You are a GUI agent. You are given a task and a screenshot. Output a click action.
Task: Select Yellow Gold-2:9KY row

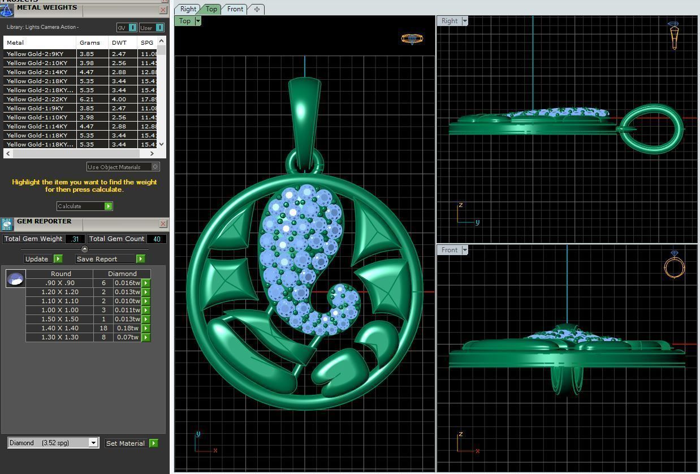pos(80,54)
